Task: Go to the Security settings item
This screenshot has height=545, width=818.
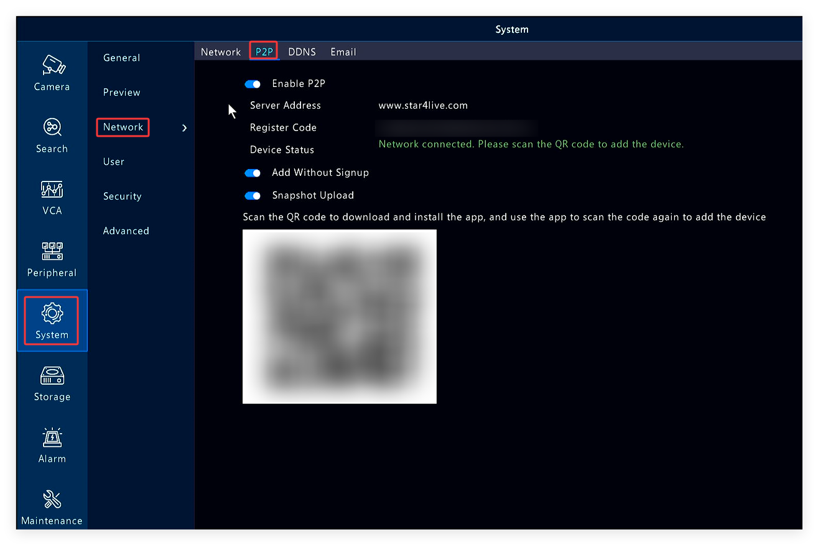Action: 122,196
